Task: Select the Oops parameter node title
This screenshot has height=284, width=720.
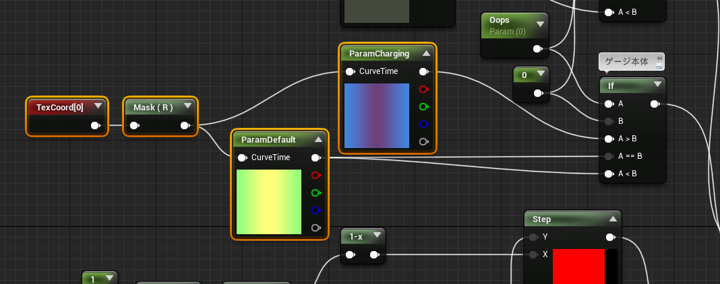Action: pyautogui.click(x=500, y=20)
